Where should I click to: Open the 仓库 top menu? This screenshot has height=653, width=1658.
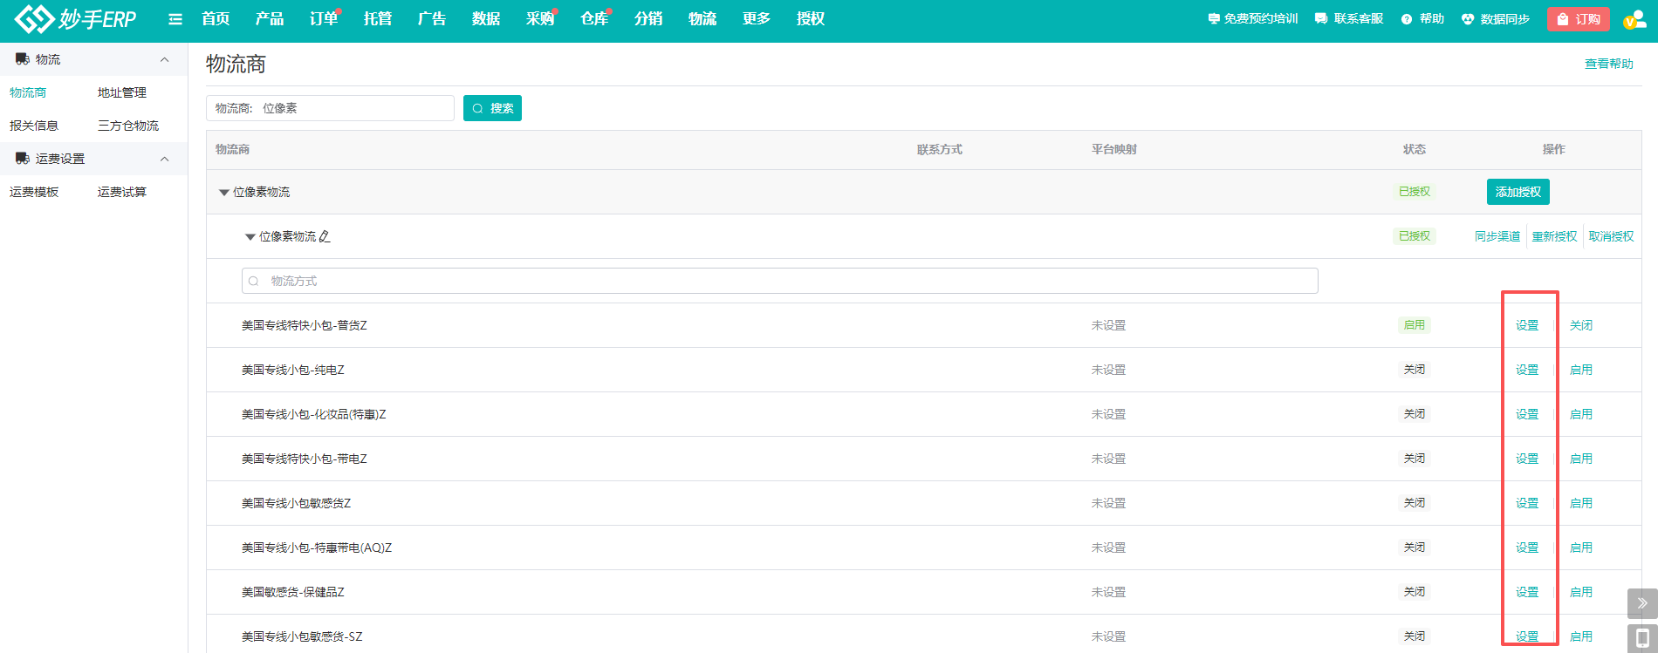(593, 19)
